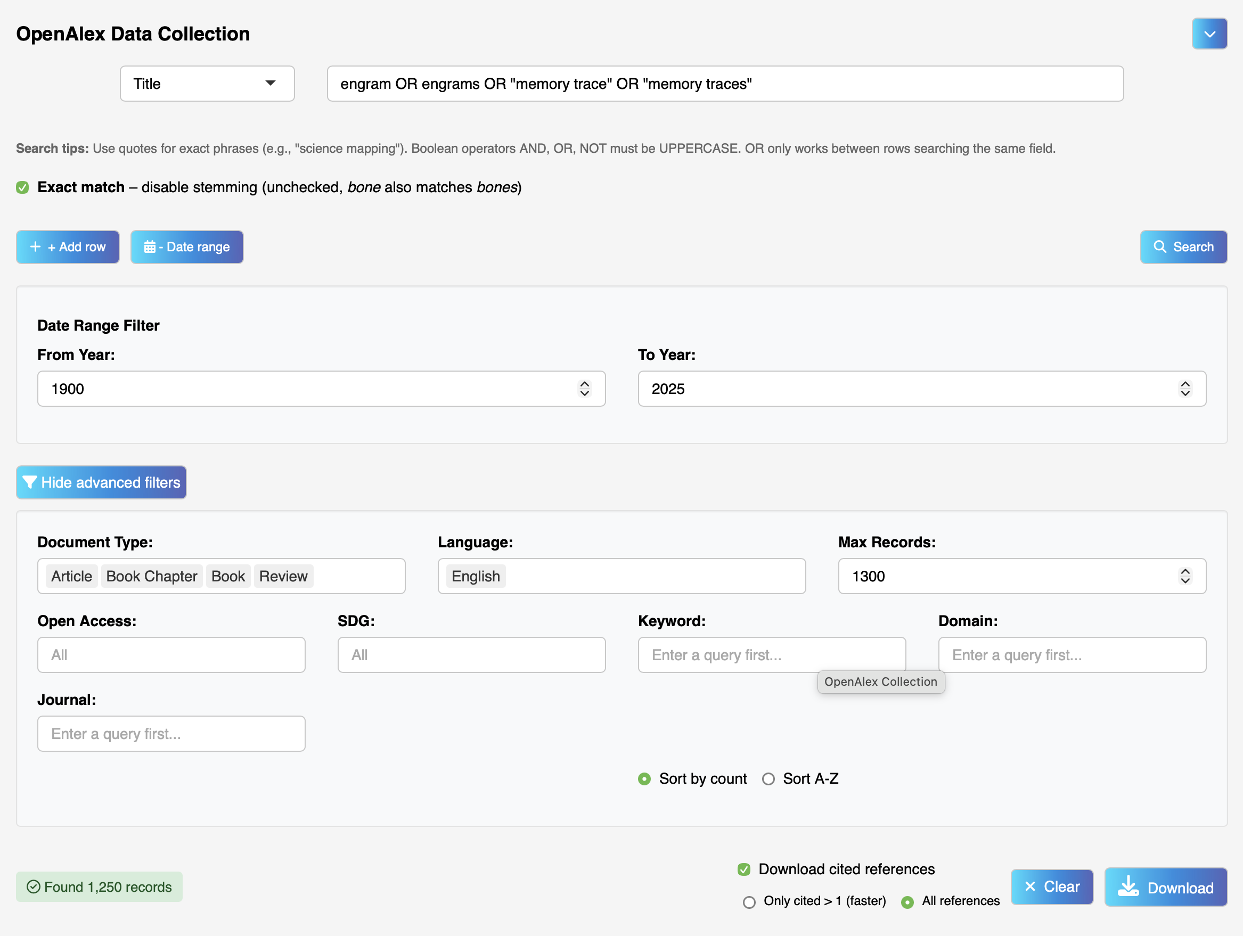
Task: Click the checkmark icon in Found records badge
Action: (34, 886)
